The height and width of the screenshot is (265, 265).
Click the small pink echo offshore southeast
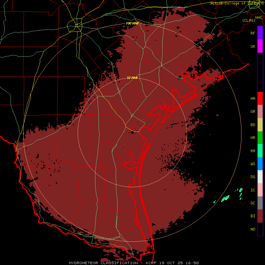tap(242, 189)
